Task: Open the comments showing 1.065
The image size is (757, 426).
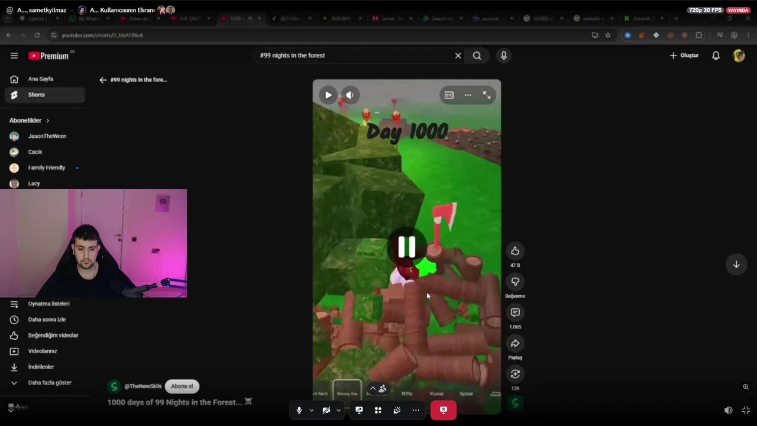Action: (x=515, y=312)
